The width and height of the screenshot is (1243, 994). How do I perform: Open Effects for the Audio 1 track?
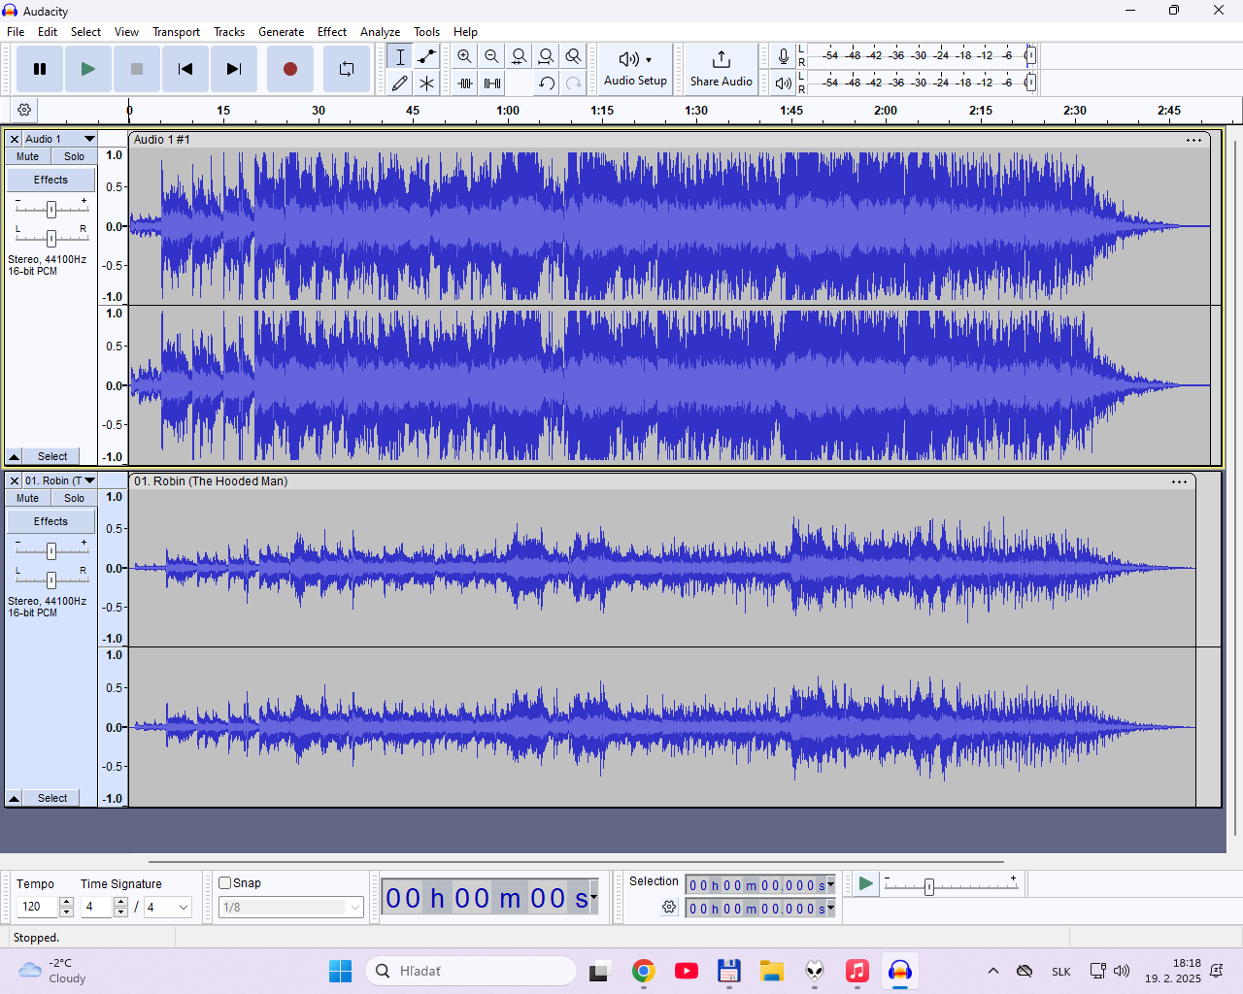[x=51, y=180]
